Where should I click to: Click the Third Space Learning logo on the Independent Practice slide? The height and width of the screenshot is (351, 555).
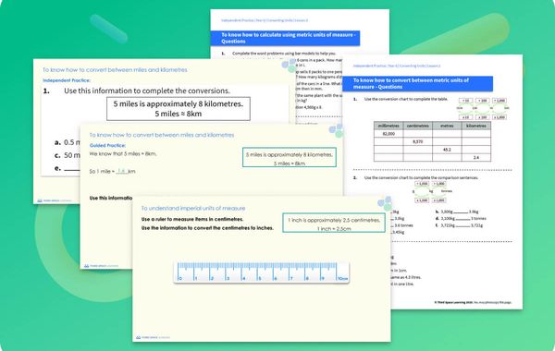(x=55, y=200)
